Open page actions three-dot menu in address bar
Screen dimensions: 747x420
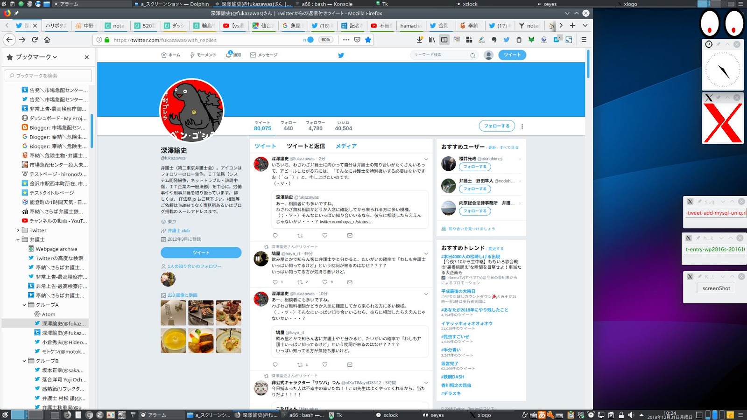pos(346,40)
